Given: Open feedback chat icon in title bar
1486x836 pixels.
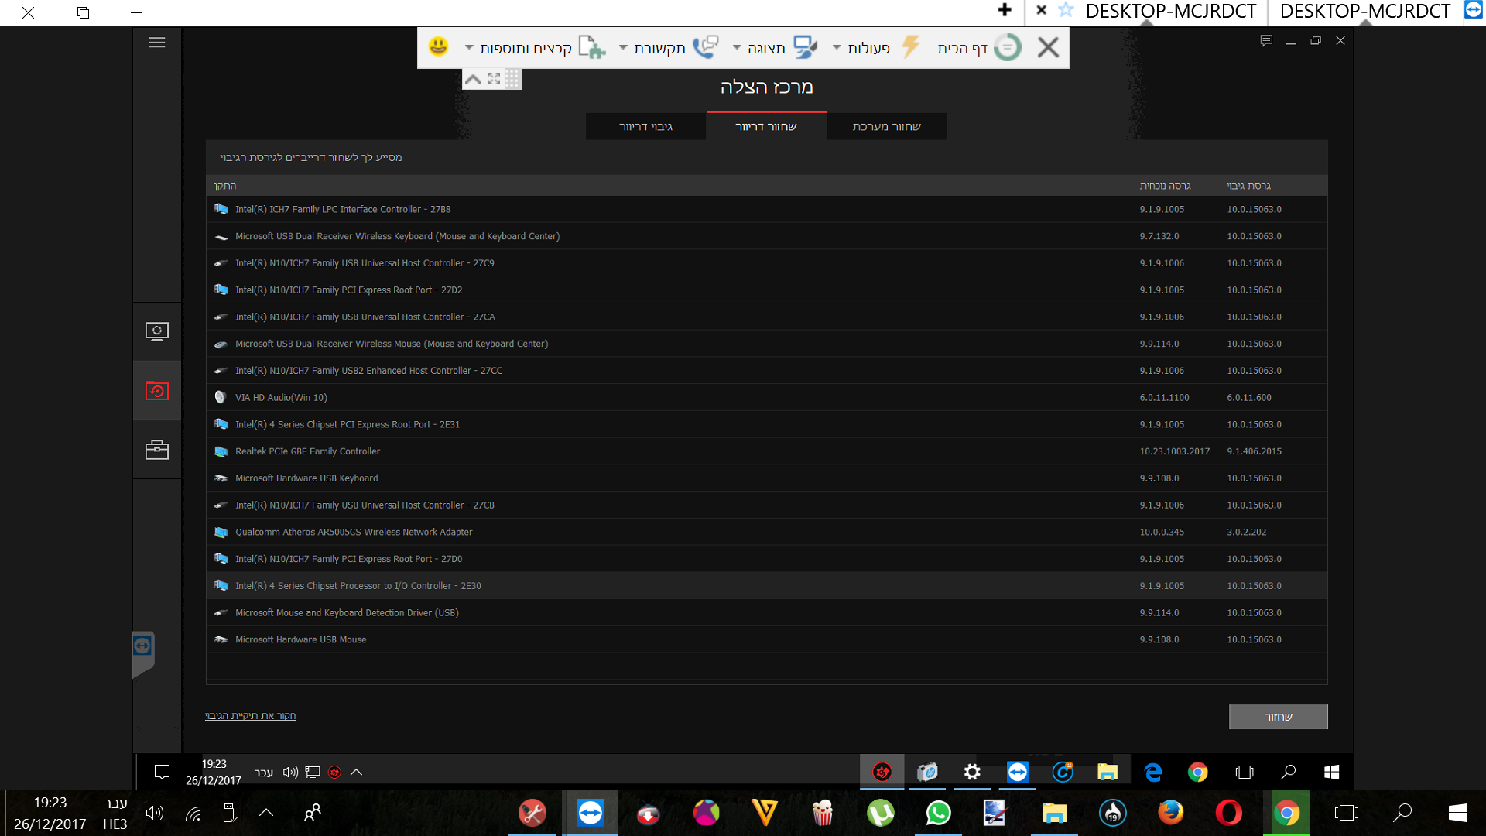Looking at the screenshot, I should (x=1266, y=41).
